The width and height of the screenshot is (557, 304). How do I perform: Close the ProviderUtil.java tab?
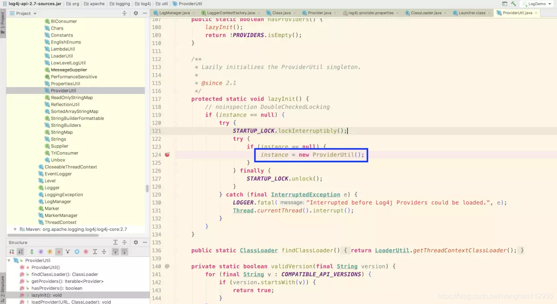click(x=536, y=13)
